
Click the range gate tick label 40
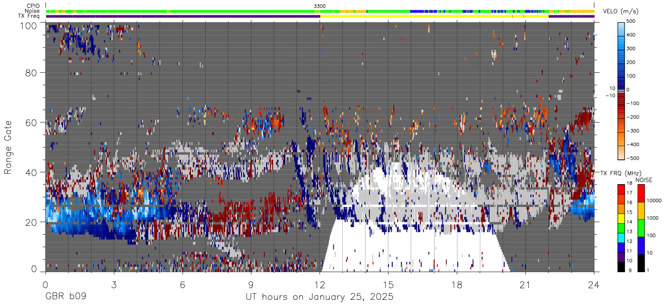tap(32, 172)
